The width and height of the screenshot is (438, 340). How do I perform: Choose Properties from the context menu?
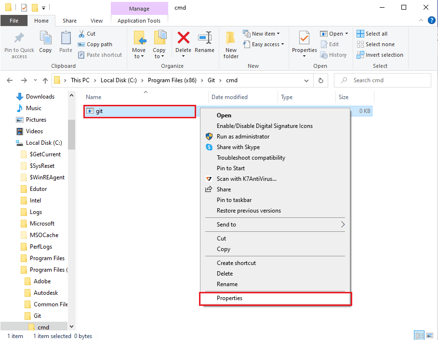[229, 298]
